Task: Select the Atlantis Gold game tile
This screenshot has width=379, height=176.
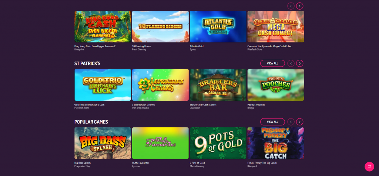Action: click(x=218, y=27)
